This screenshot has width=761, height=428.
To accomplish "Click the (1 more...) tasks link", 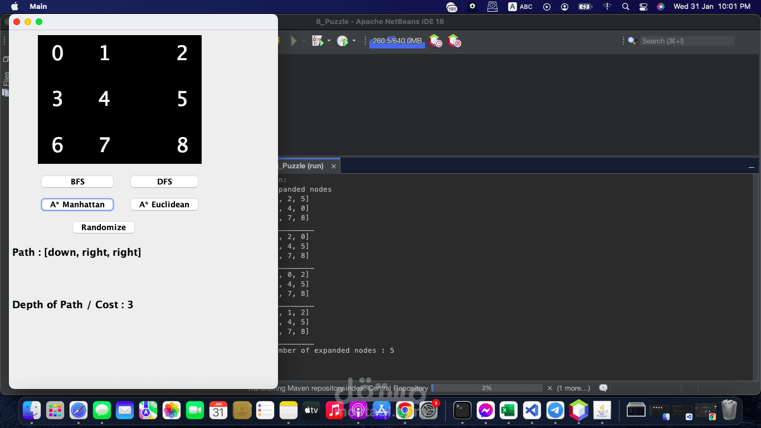I will click(x=574, y=388).
